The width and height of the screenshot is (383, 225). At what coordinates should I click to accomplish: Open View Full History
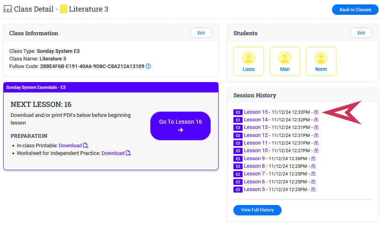[257, 210]
